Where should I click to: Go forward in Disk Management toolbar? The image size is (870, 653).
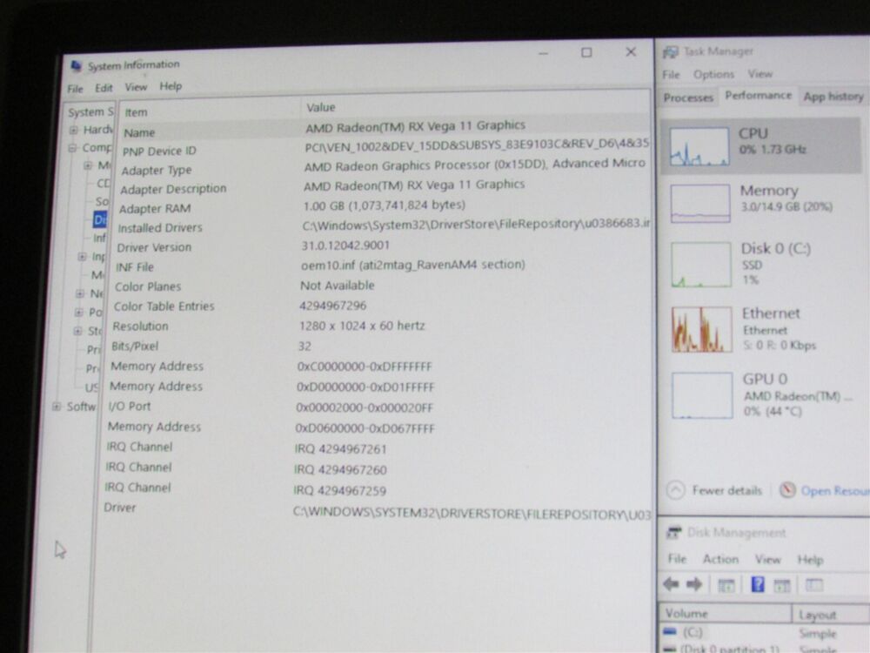pyautogui.click(x=693, y=584)
